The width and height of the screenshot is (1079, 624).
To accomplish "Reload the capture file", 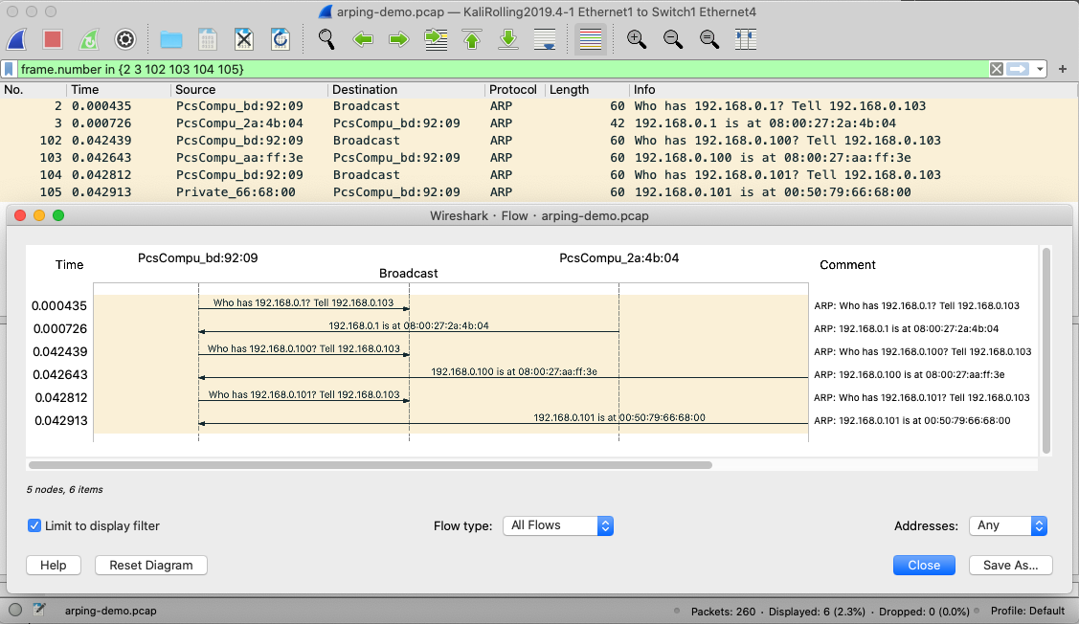I will (x=281, y=39).
